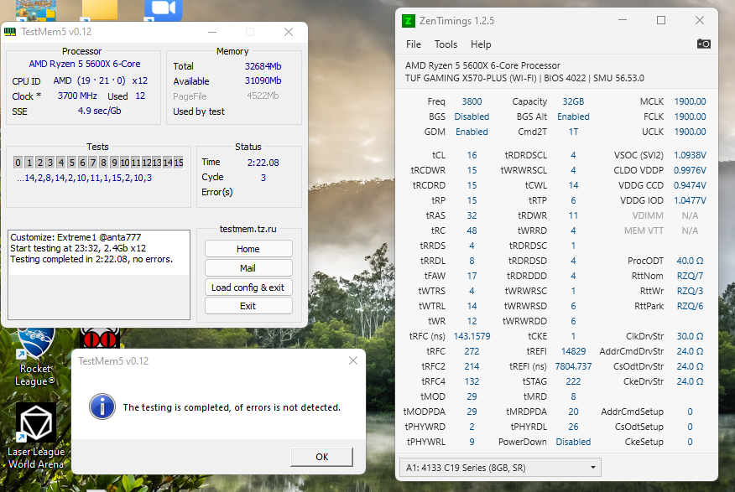This screenshot has height=492, width=735.
Task: Click the 3700 MHz clock value
Action: (77, 96)
